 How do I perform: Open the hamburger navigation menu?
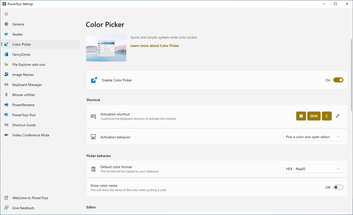tap(6, 14)
